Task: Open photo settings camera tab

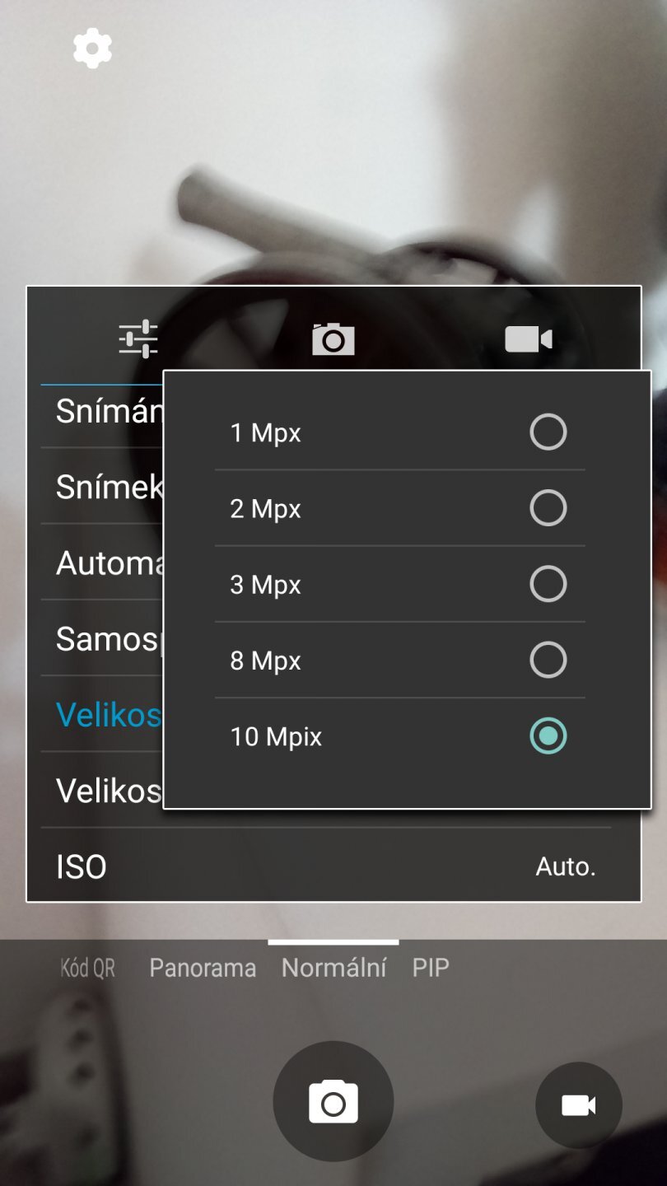Action: click(x=333, y=339)
